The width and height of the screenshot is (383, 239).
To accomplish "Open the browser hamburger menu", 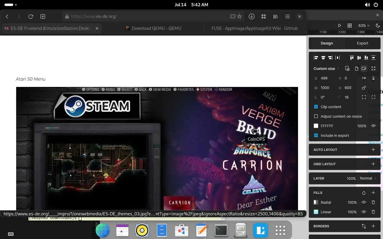I will 288,16.
